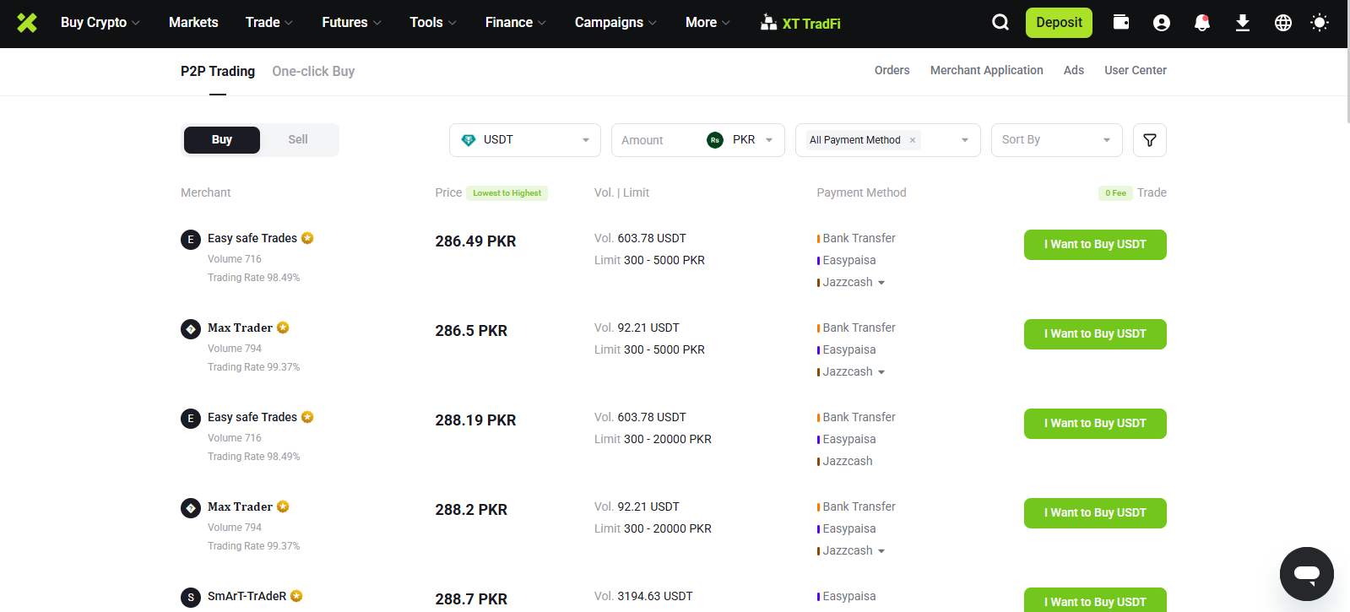The width and height of the screenshot is (1350, 612).
Task: Click the green Deposit button
Action: [x=1059, y=23]
